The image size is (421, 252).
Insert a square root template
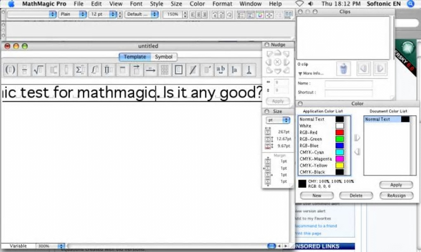38,70
